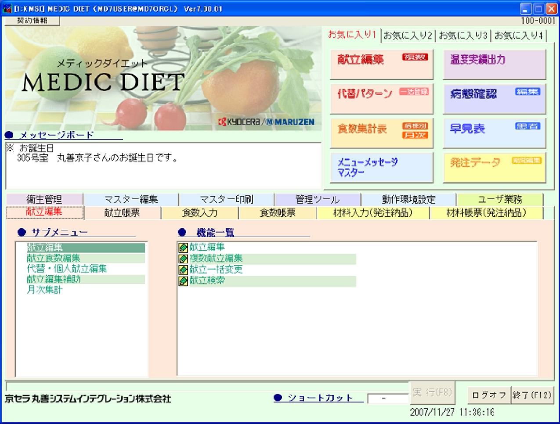Open the 温度実績出力 favorite tile
Viewport: 560px width, 424px height.
[x=494, y=64]
